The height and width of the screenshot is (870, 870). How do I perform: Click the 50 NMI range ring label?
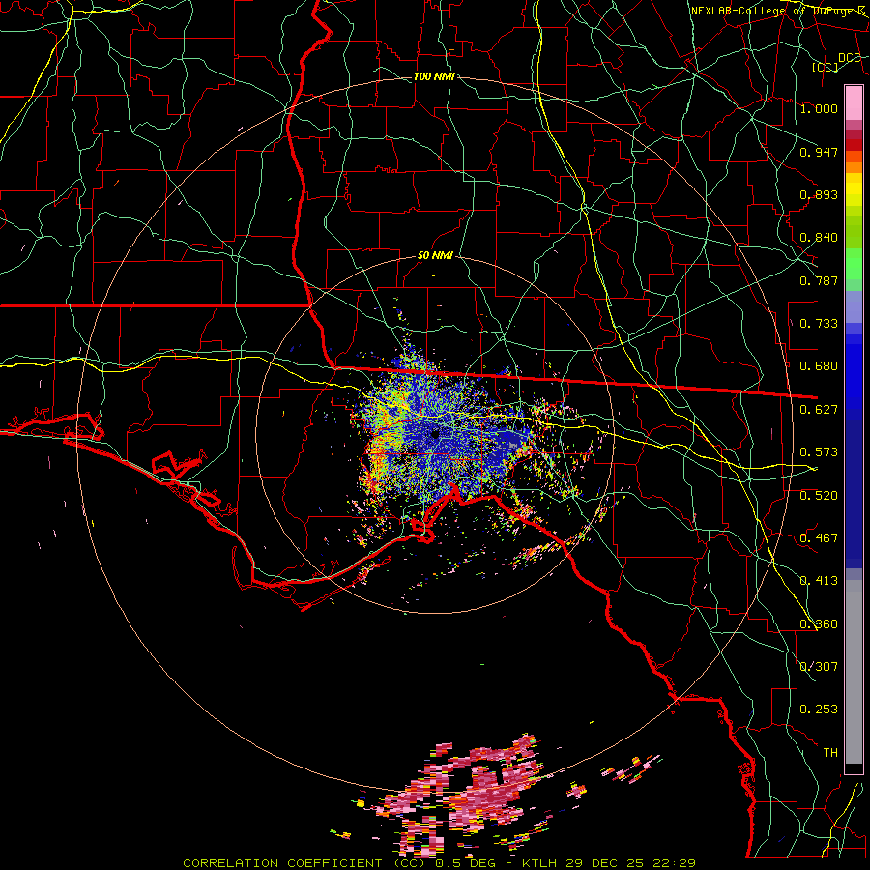point(435,256)
